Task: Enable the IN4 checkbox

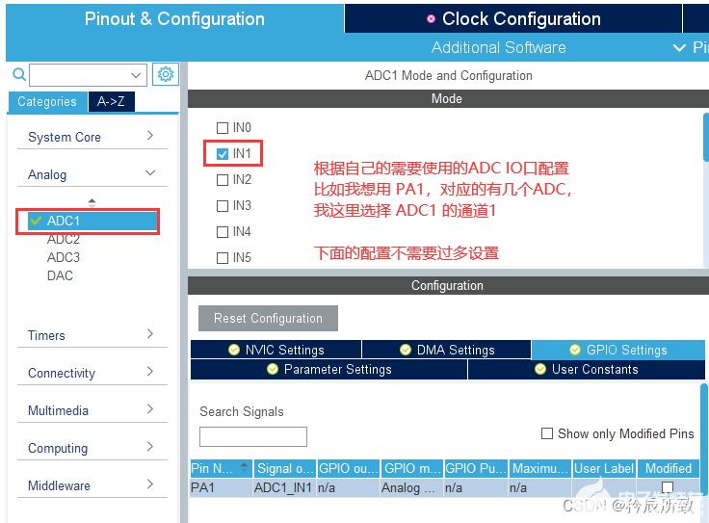Action: 223,232
